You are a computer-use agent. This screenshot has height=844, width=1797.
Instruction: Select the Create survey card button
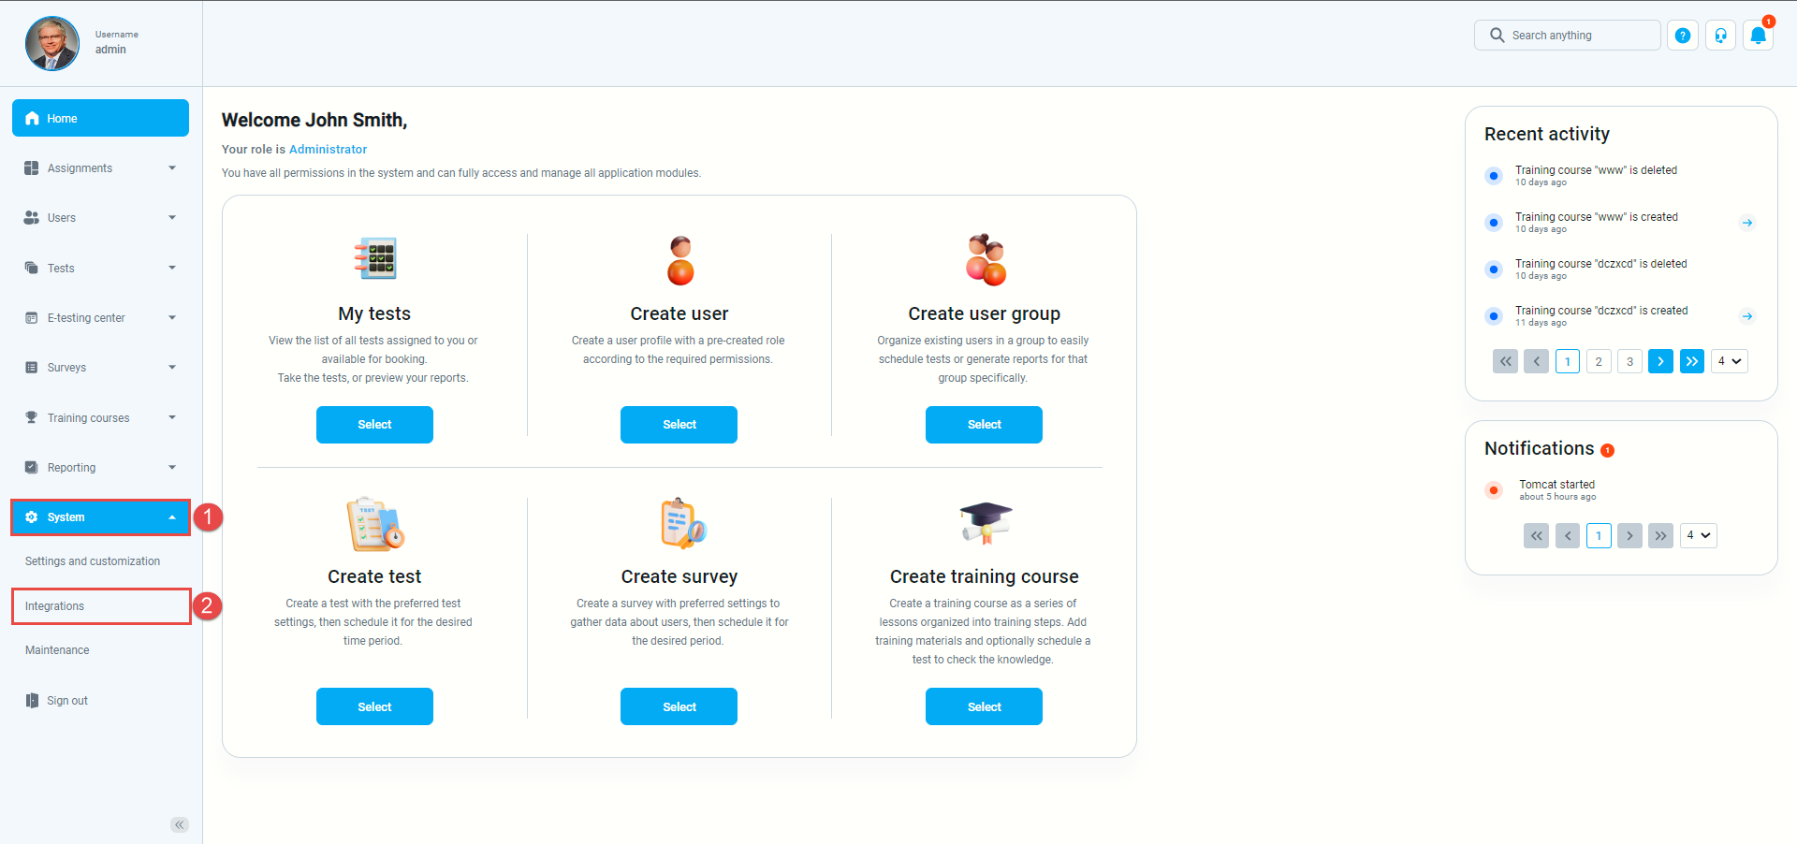point(679,706)
